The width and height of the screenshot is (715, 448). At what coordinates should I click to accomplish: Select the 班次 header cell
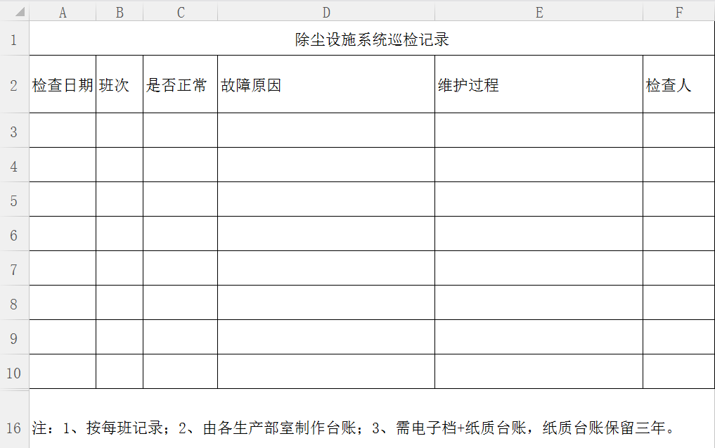click(120, 85)
